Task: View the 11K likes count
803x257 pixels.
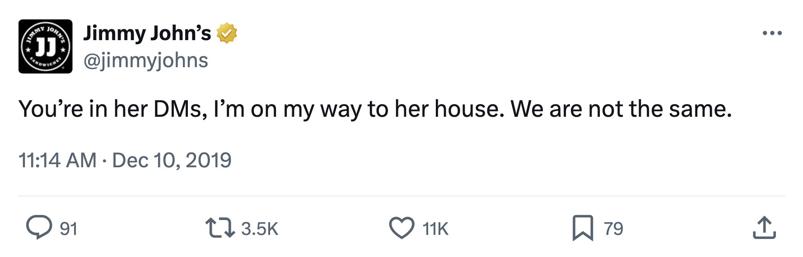Action: pyautogui.click(x=435, y=229)
